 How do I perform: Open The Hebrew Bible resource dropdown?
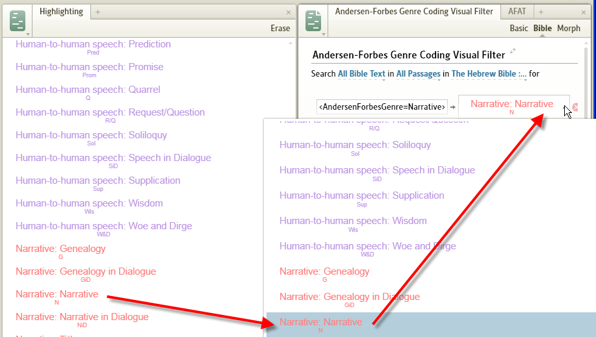[x=489, y=74]
